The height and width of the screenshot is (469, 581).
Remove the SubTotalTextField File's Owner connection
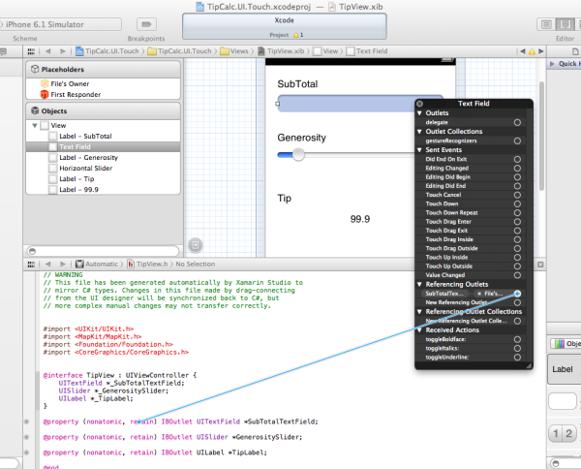479,294
